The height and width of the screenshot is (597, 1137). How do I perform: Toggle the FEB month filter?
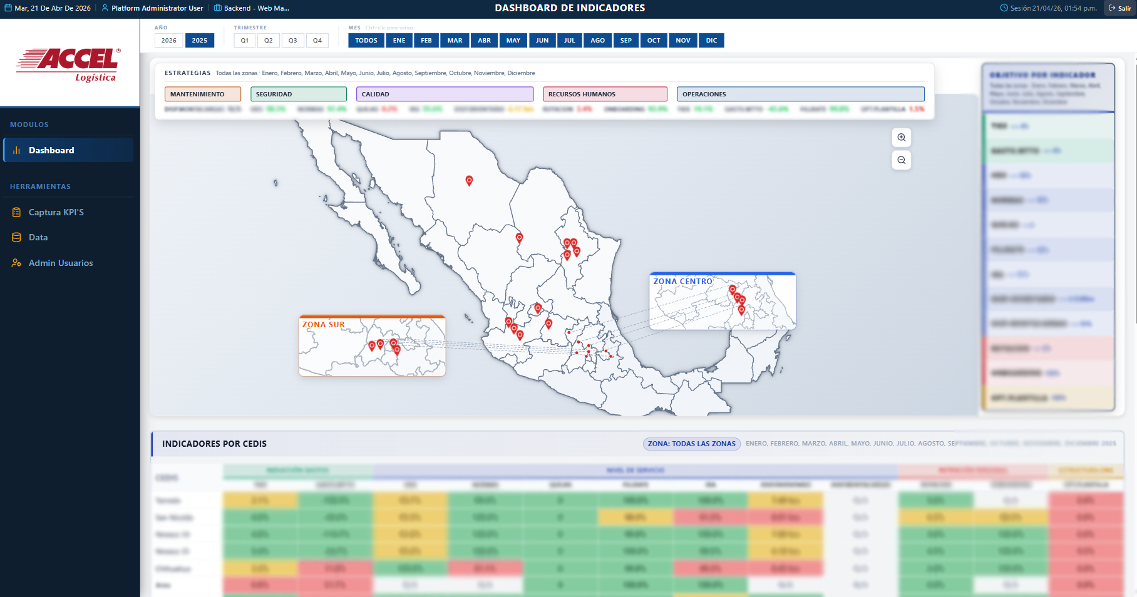coord(426,40)
